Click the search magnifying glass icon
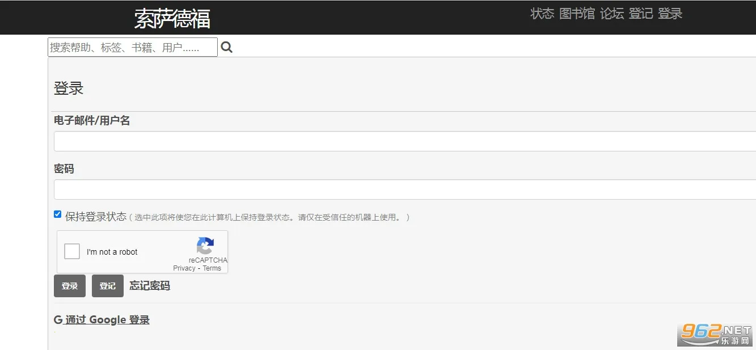 pyautogui.click(x=226, y=47)
